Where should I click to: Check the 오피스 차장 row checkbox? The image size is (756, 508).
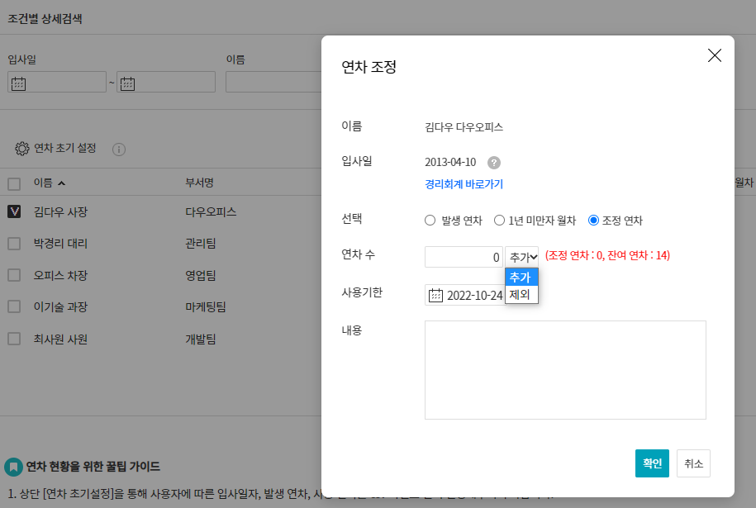point(14,275)
